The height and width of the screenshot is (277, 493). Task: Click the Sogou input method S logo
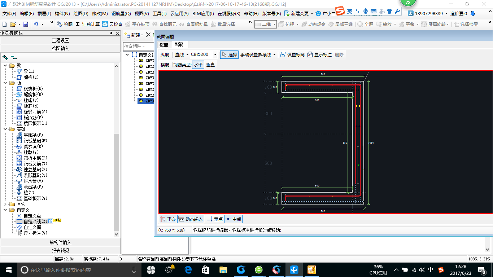[x=340, y=11]
